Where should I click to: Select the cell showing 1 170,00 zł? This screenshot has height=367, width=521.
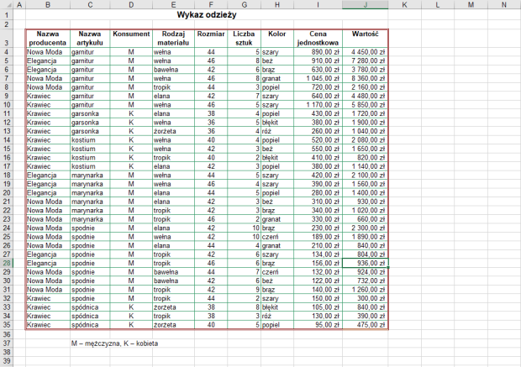318,104
